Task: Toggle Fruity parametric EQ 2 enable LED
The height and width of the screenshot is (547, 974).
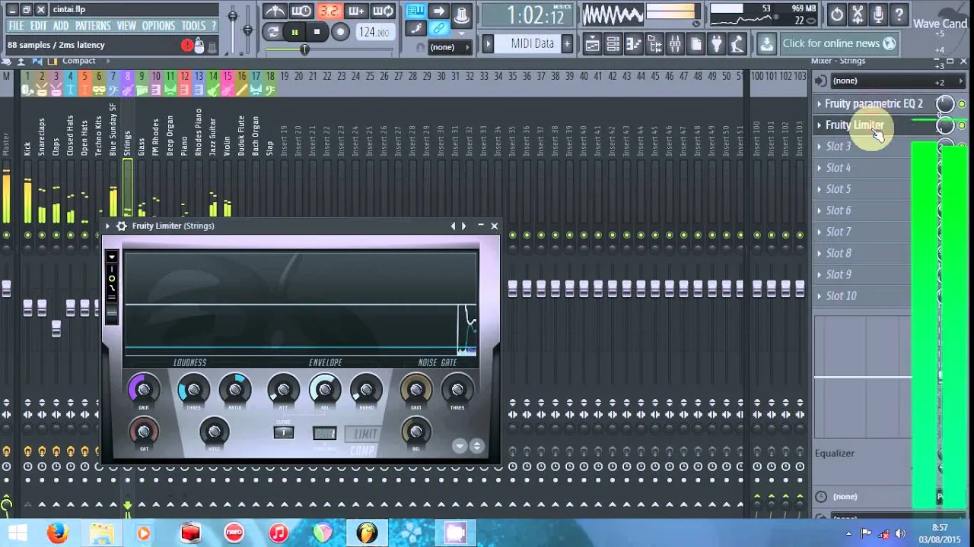Action: point(962,104)
